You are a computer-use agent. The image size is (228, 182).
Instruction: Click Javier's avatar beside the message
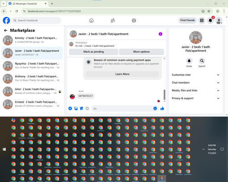click(x=72, y=96)
